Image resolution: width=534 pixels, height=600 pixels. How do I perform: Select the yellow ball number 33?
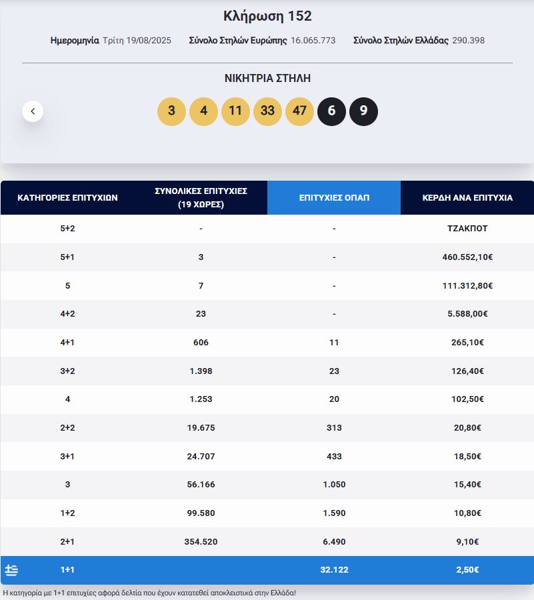point(267,111)
